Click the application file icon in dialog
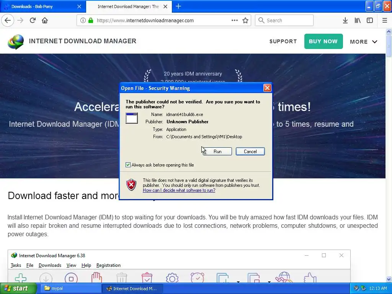Image resolution: width=392 pixels, height=294 pixels. (132, 118)
